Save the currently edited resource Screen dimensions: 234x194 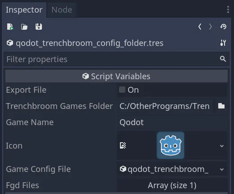[x=39, y=27]
